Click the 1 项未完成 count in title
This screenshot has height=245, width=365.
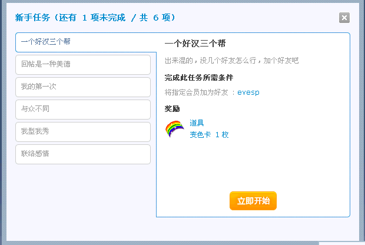(x=104, y=18)
